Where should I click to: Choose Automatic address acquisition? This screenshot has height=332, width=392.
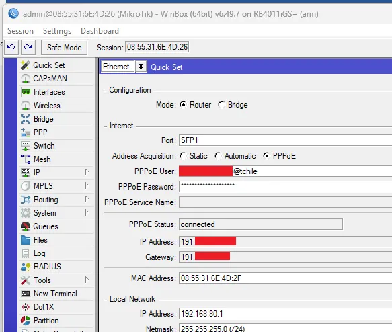[218, 156]
